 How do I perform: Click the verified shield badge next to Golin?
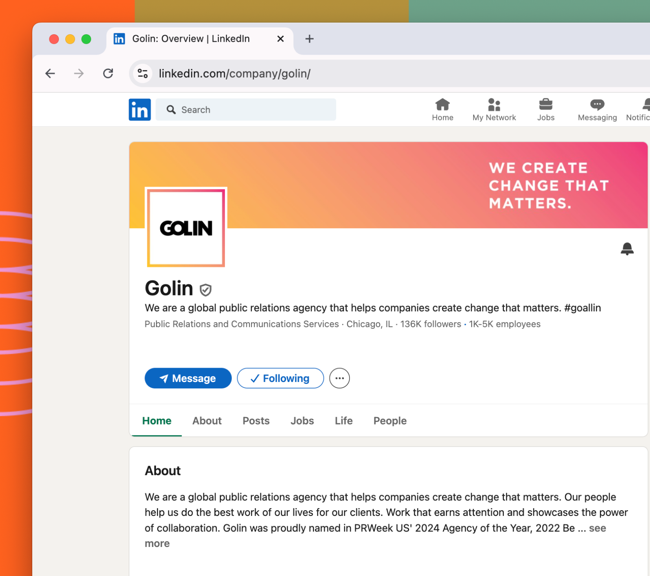205,290
